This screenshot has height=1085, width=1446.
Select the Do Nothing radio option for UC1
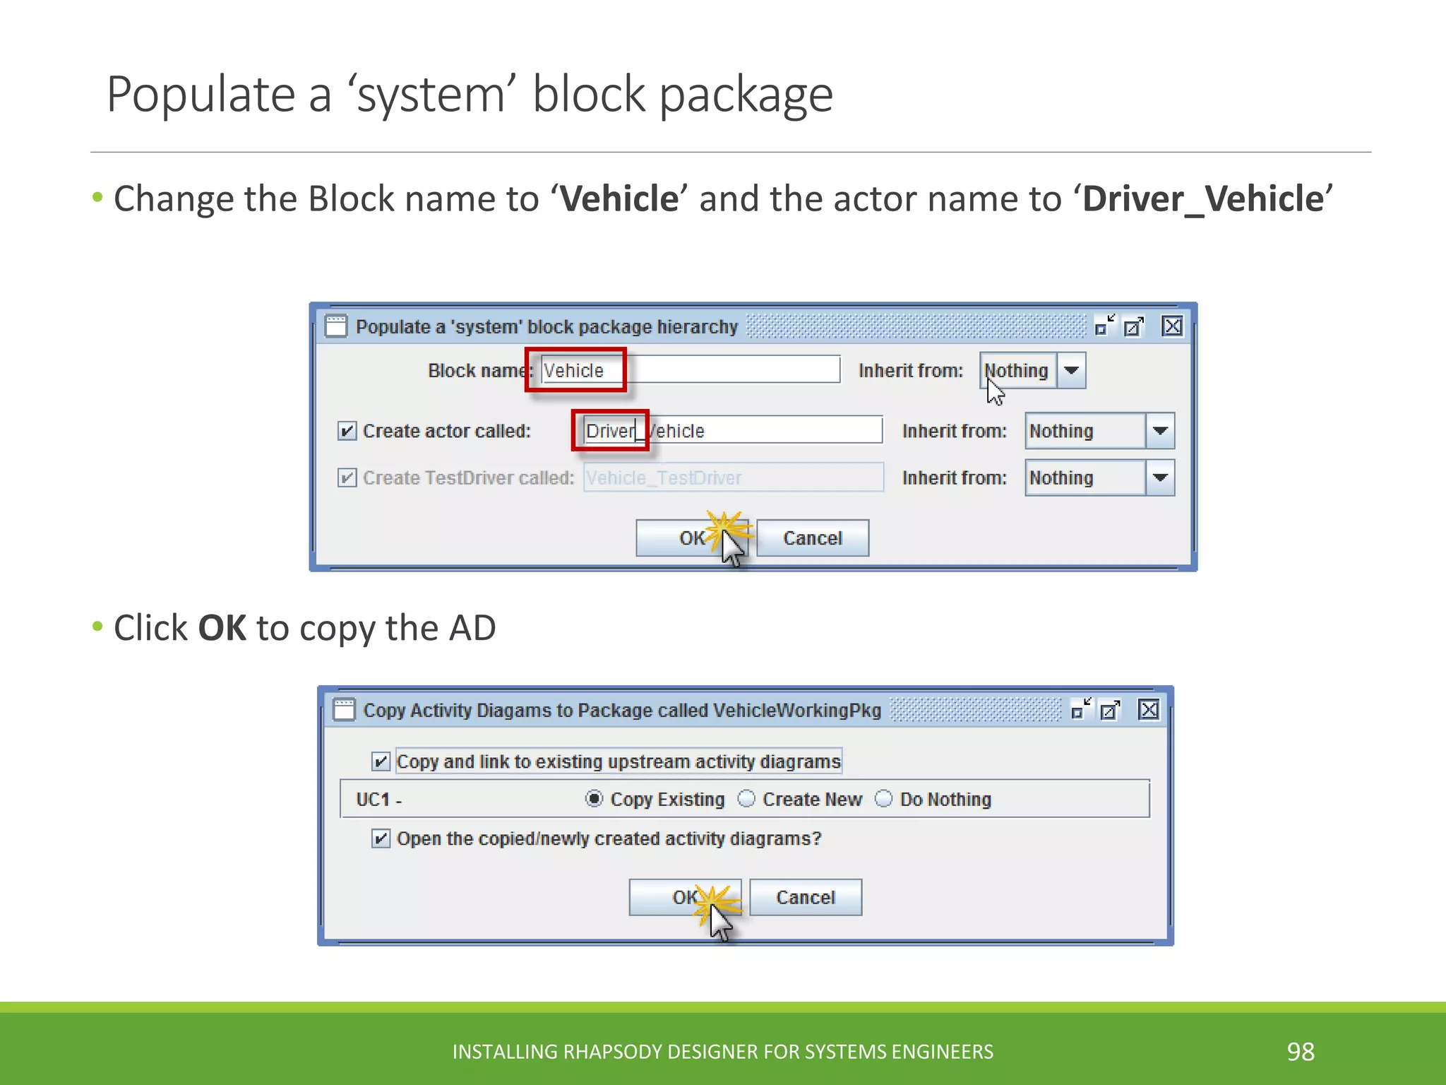pyautogui.click(x=883, y=799)
